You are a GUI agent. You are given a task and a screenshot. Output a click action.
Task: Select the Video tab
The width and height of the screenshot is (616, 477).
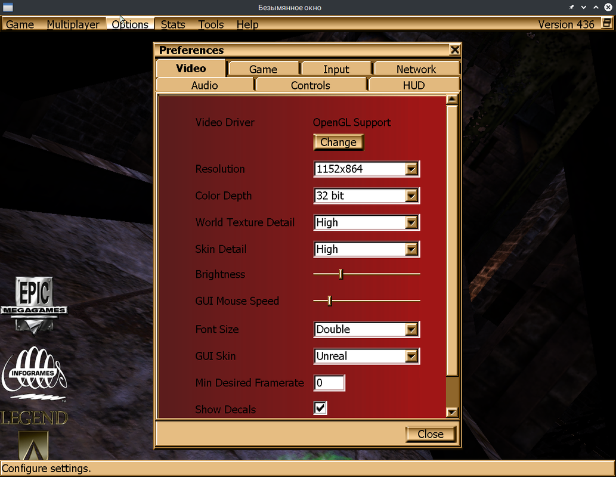pyautogui.click(x=191, y=69)
